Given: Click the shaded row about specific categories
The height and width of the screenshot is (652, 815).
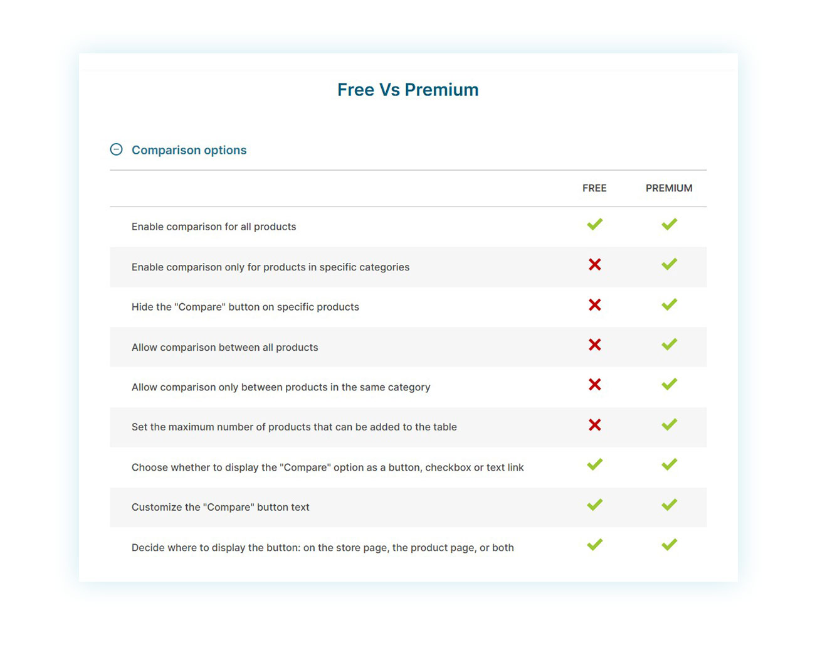Looking at the screenshot, I should (x=270, y=267).
